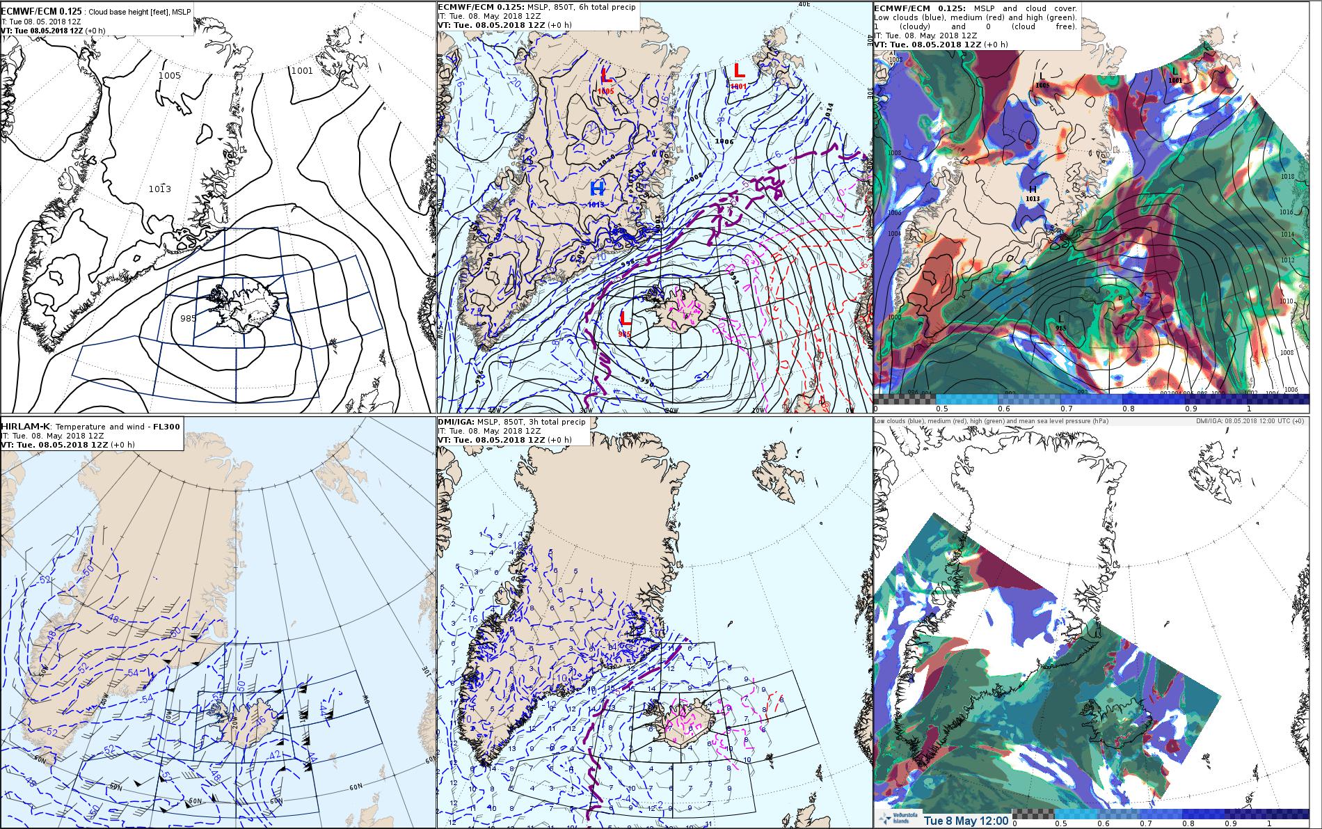Image resolution: width=1322 pixels, height=829 pixels.
Task: Click the 'ECMWF/ECM 0.125: MSLP, 850T, 6h total precip' title
Action: coord(536,7)
